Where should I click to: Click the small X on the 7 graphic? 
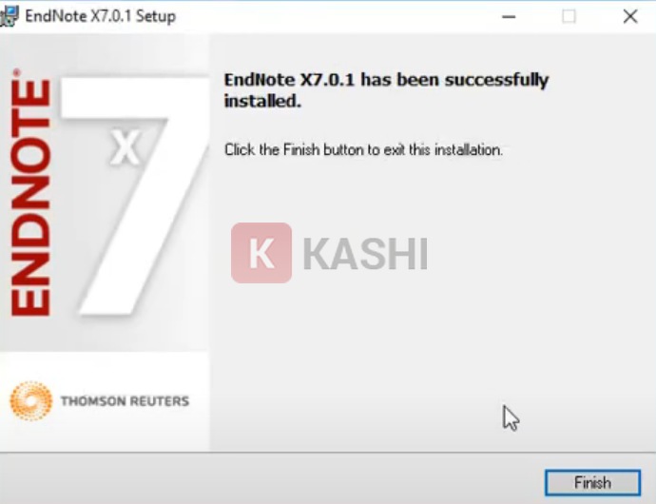(x=125, y=147)
